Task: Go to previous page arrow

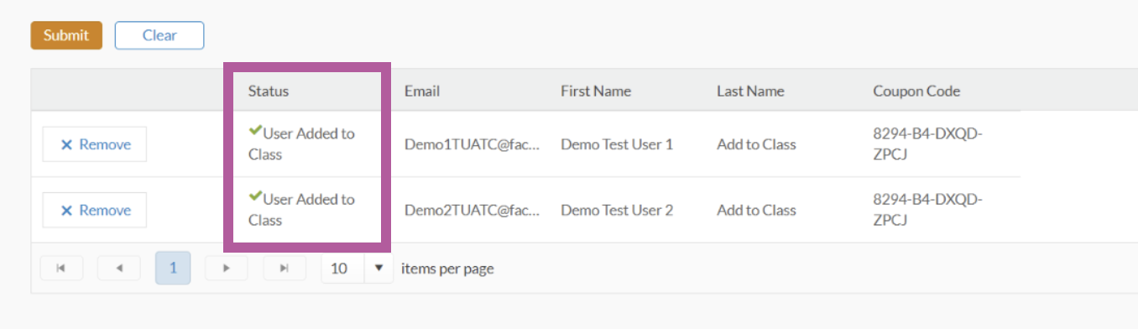Action: pyautogui.click(x=118, y=269)
